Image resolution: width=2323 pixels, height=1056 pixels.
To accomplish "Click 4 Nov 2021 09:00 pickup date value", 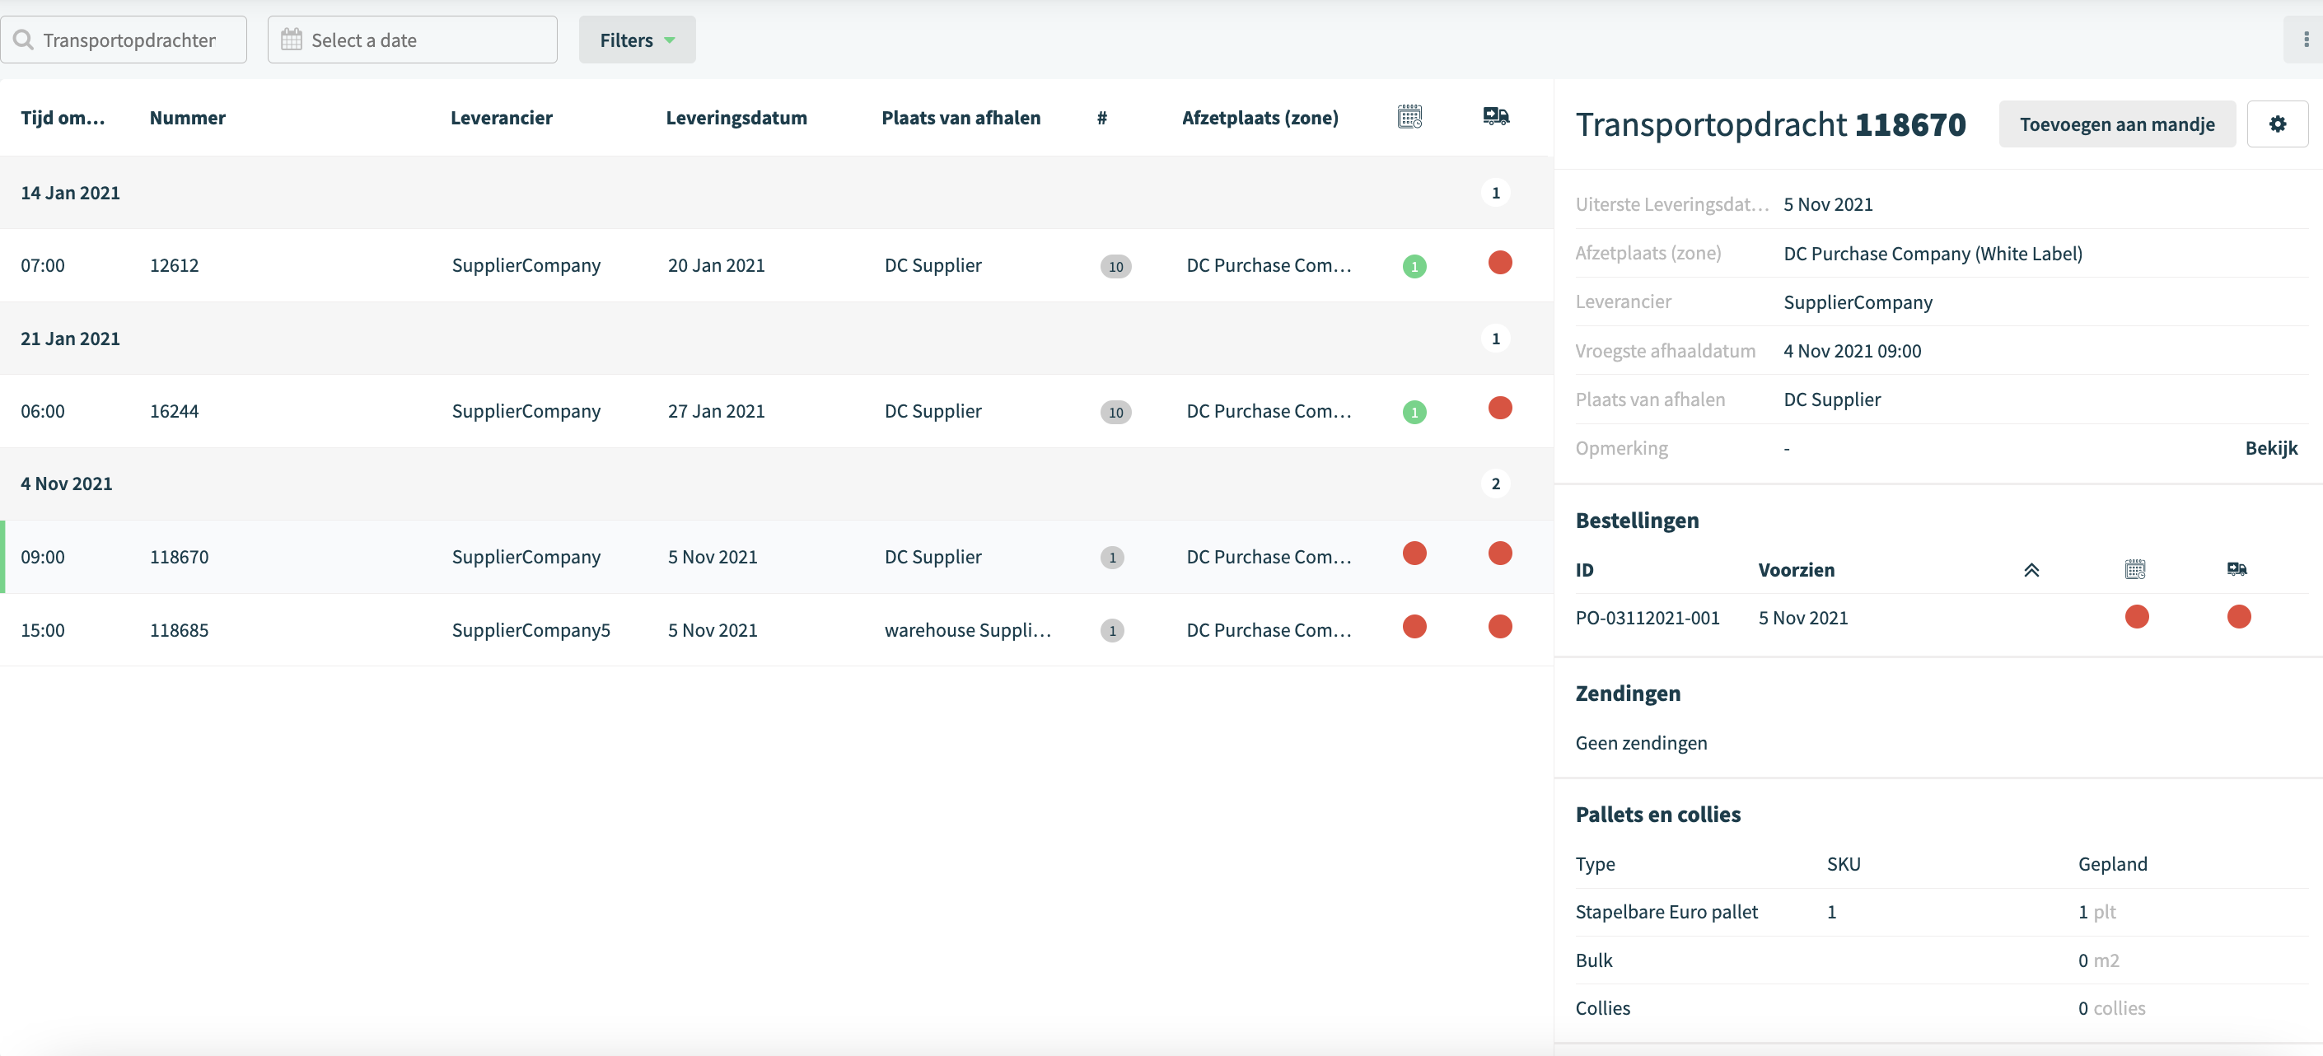I will (x=1851, y=351).
